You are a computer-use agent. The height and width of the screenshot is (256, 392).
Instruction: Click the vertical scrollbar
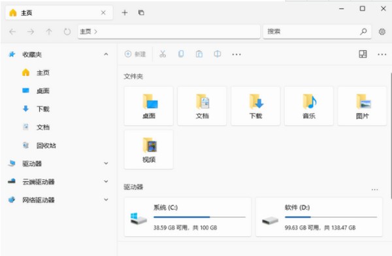point(391,135)
